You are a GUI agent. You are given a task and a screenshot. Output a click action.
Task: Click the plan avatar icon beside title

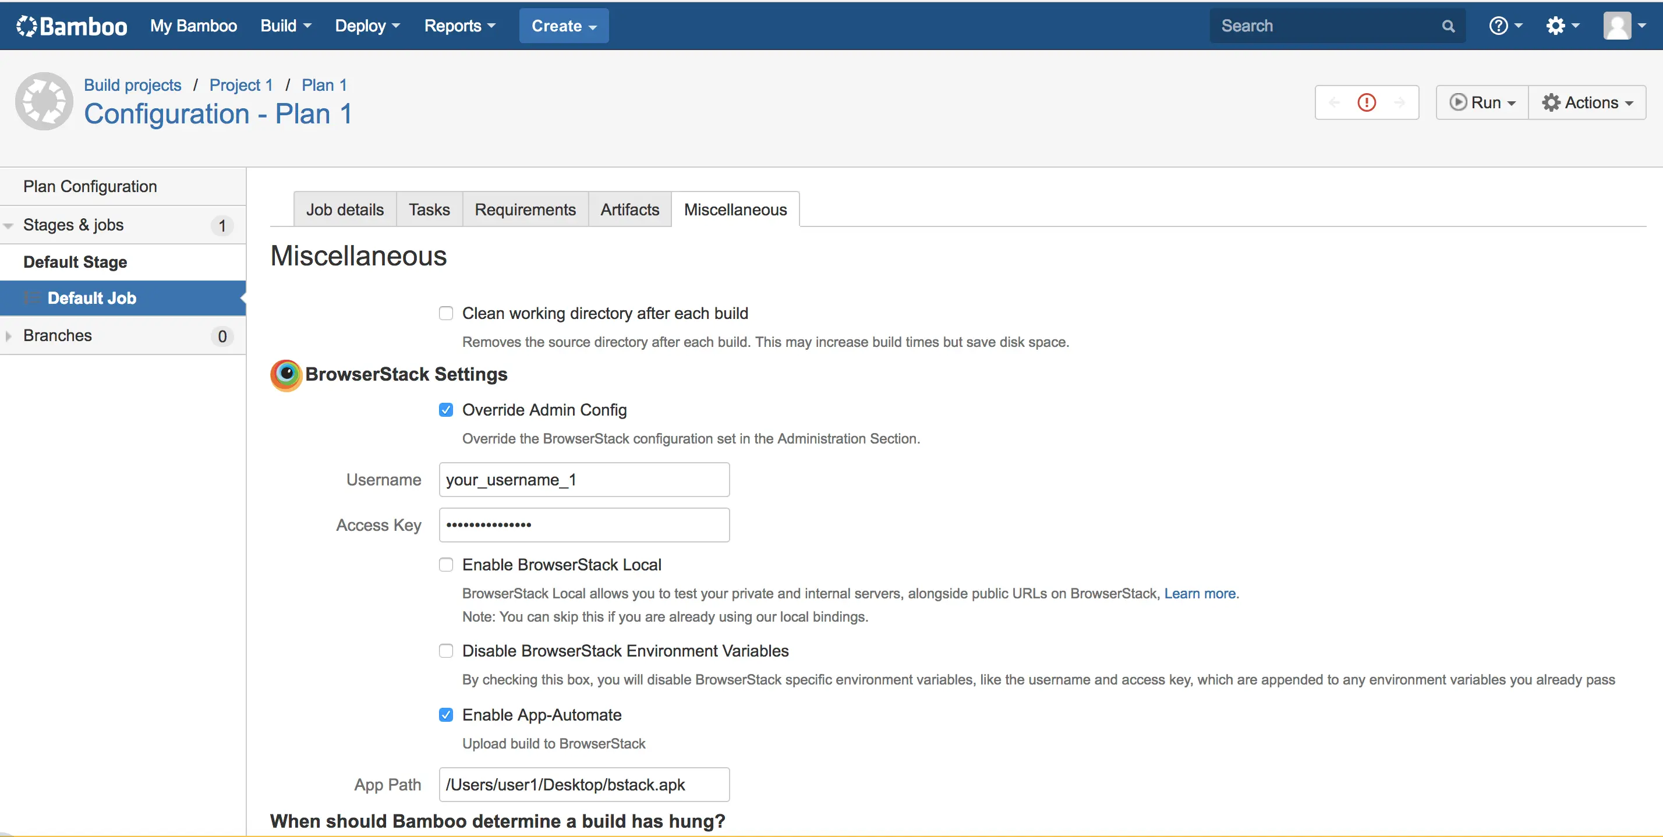pos(44,101)
